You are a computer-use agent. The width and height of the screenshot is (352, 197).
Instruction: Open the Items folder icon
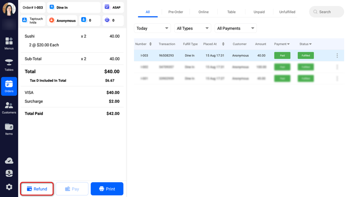coord(9,129)
